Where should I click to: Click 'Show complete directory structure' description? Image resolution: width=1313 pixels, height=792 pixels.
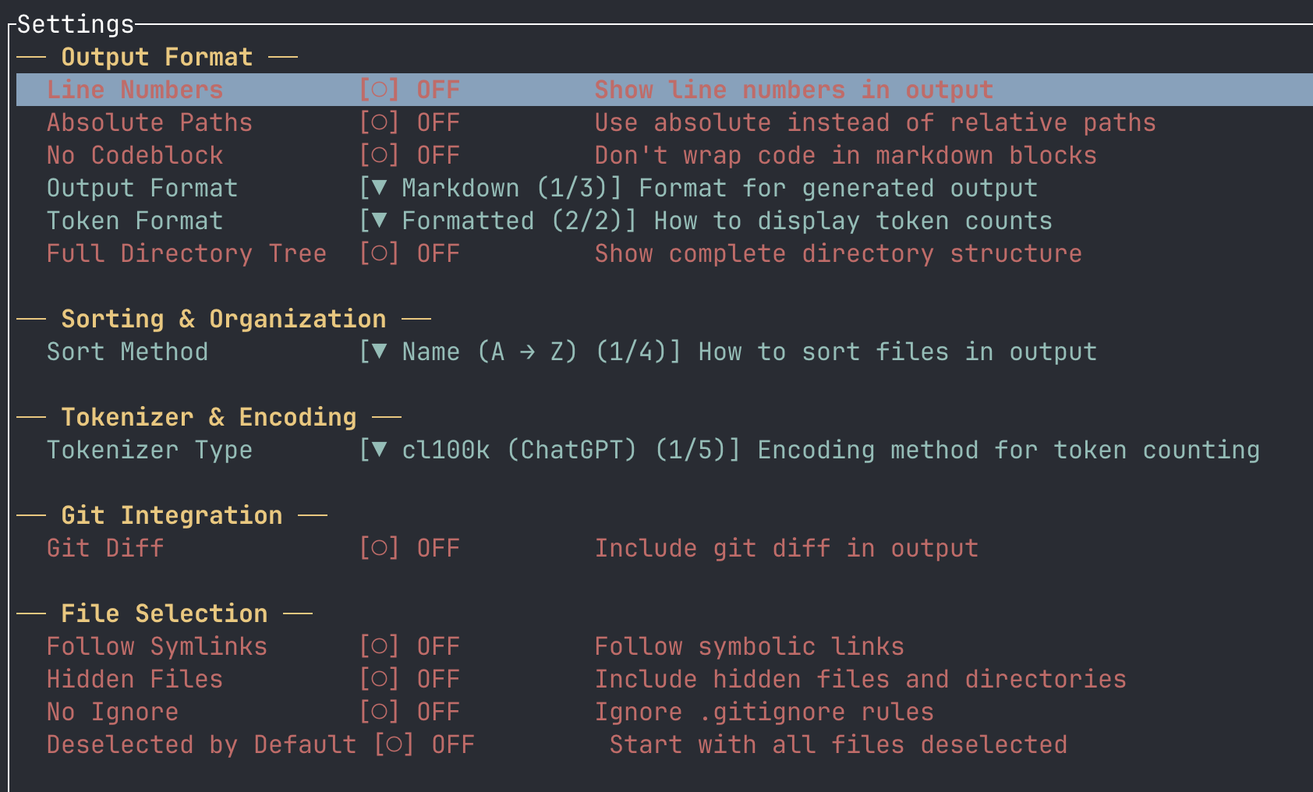(839, 253)
